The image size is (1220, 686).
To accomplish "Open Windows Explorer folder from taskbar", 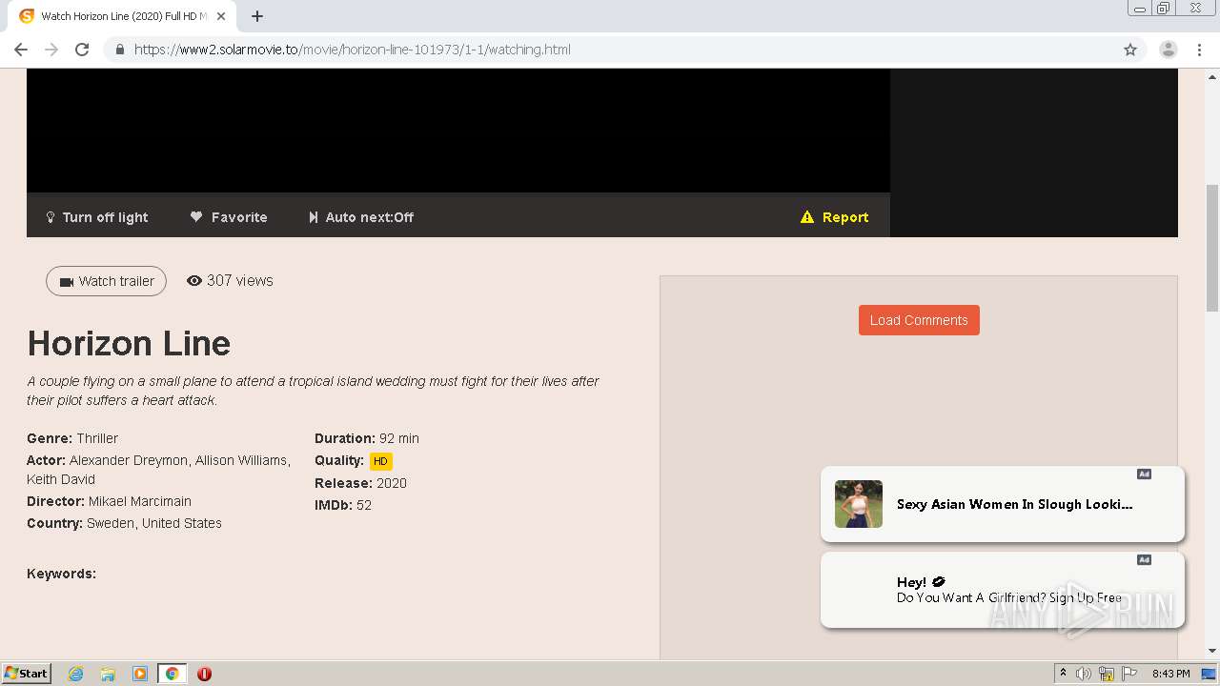I will coord(108,674).
